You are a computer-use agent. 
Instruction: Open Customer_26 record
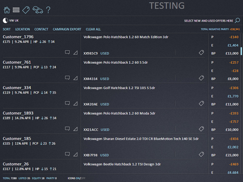(16, 164)
